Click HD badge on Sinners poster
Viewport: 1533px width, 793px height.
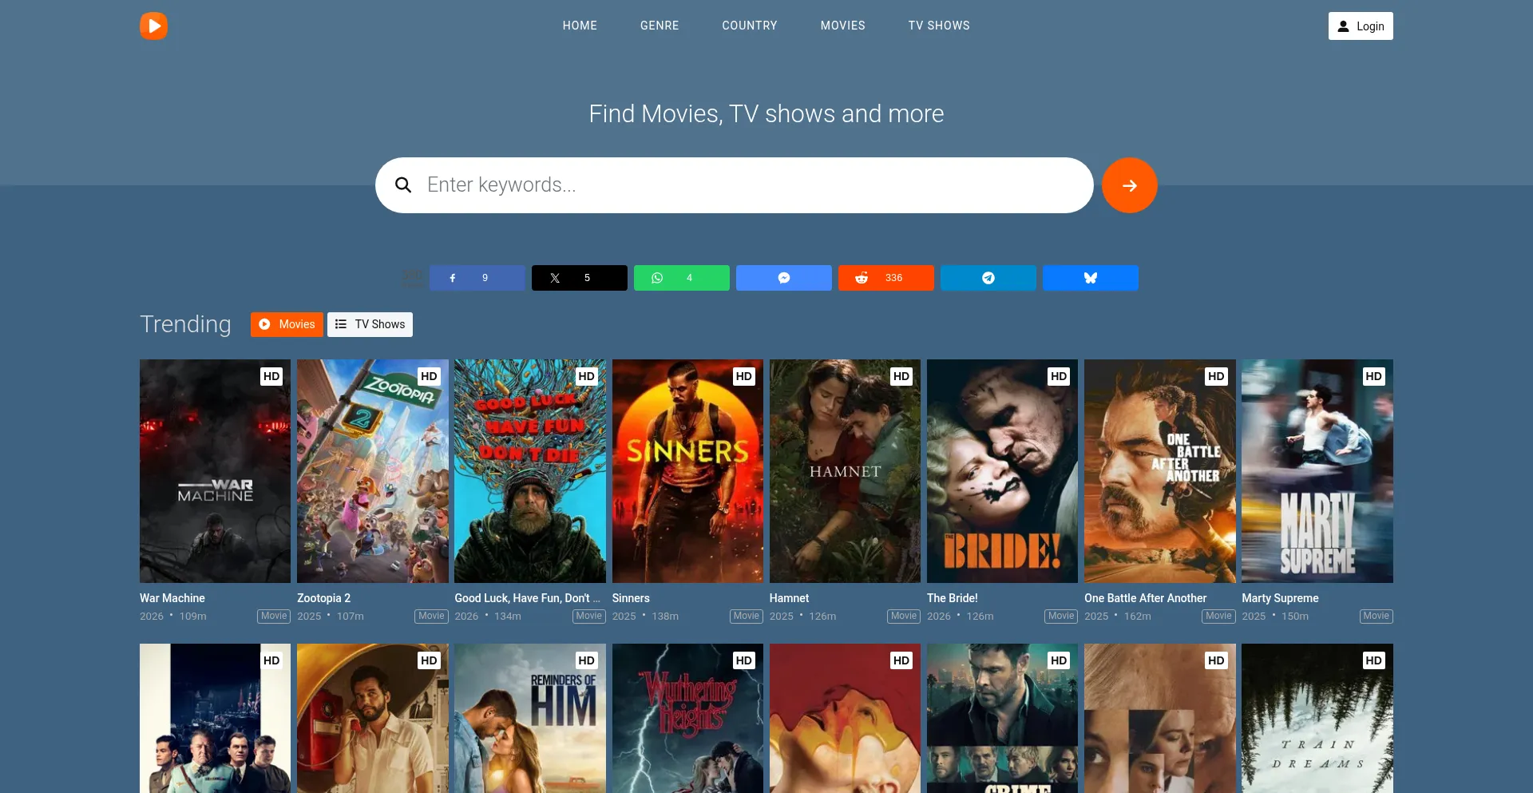[744, 376]
